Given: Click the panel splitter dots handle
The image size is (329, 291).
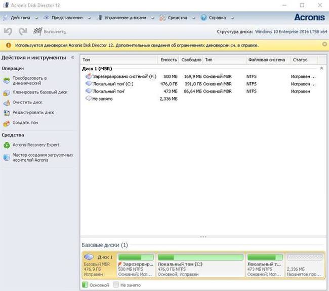Looking at the screenshot, I should click(x=203, y=237).
